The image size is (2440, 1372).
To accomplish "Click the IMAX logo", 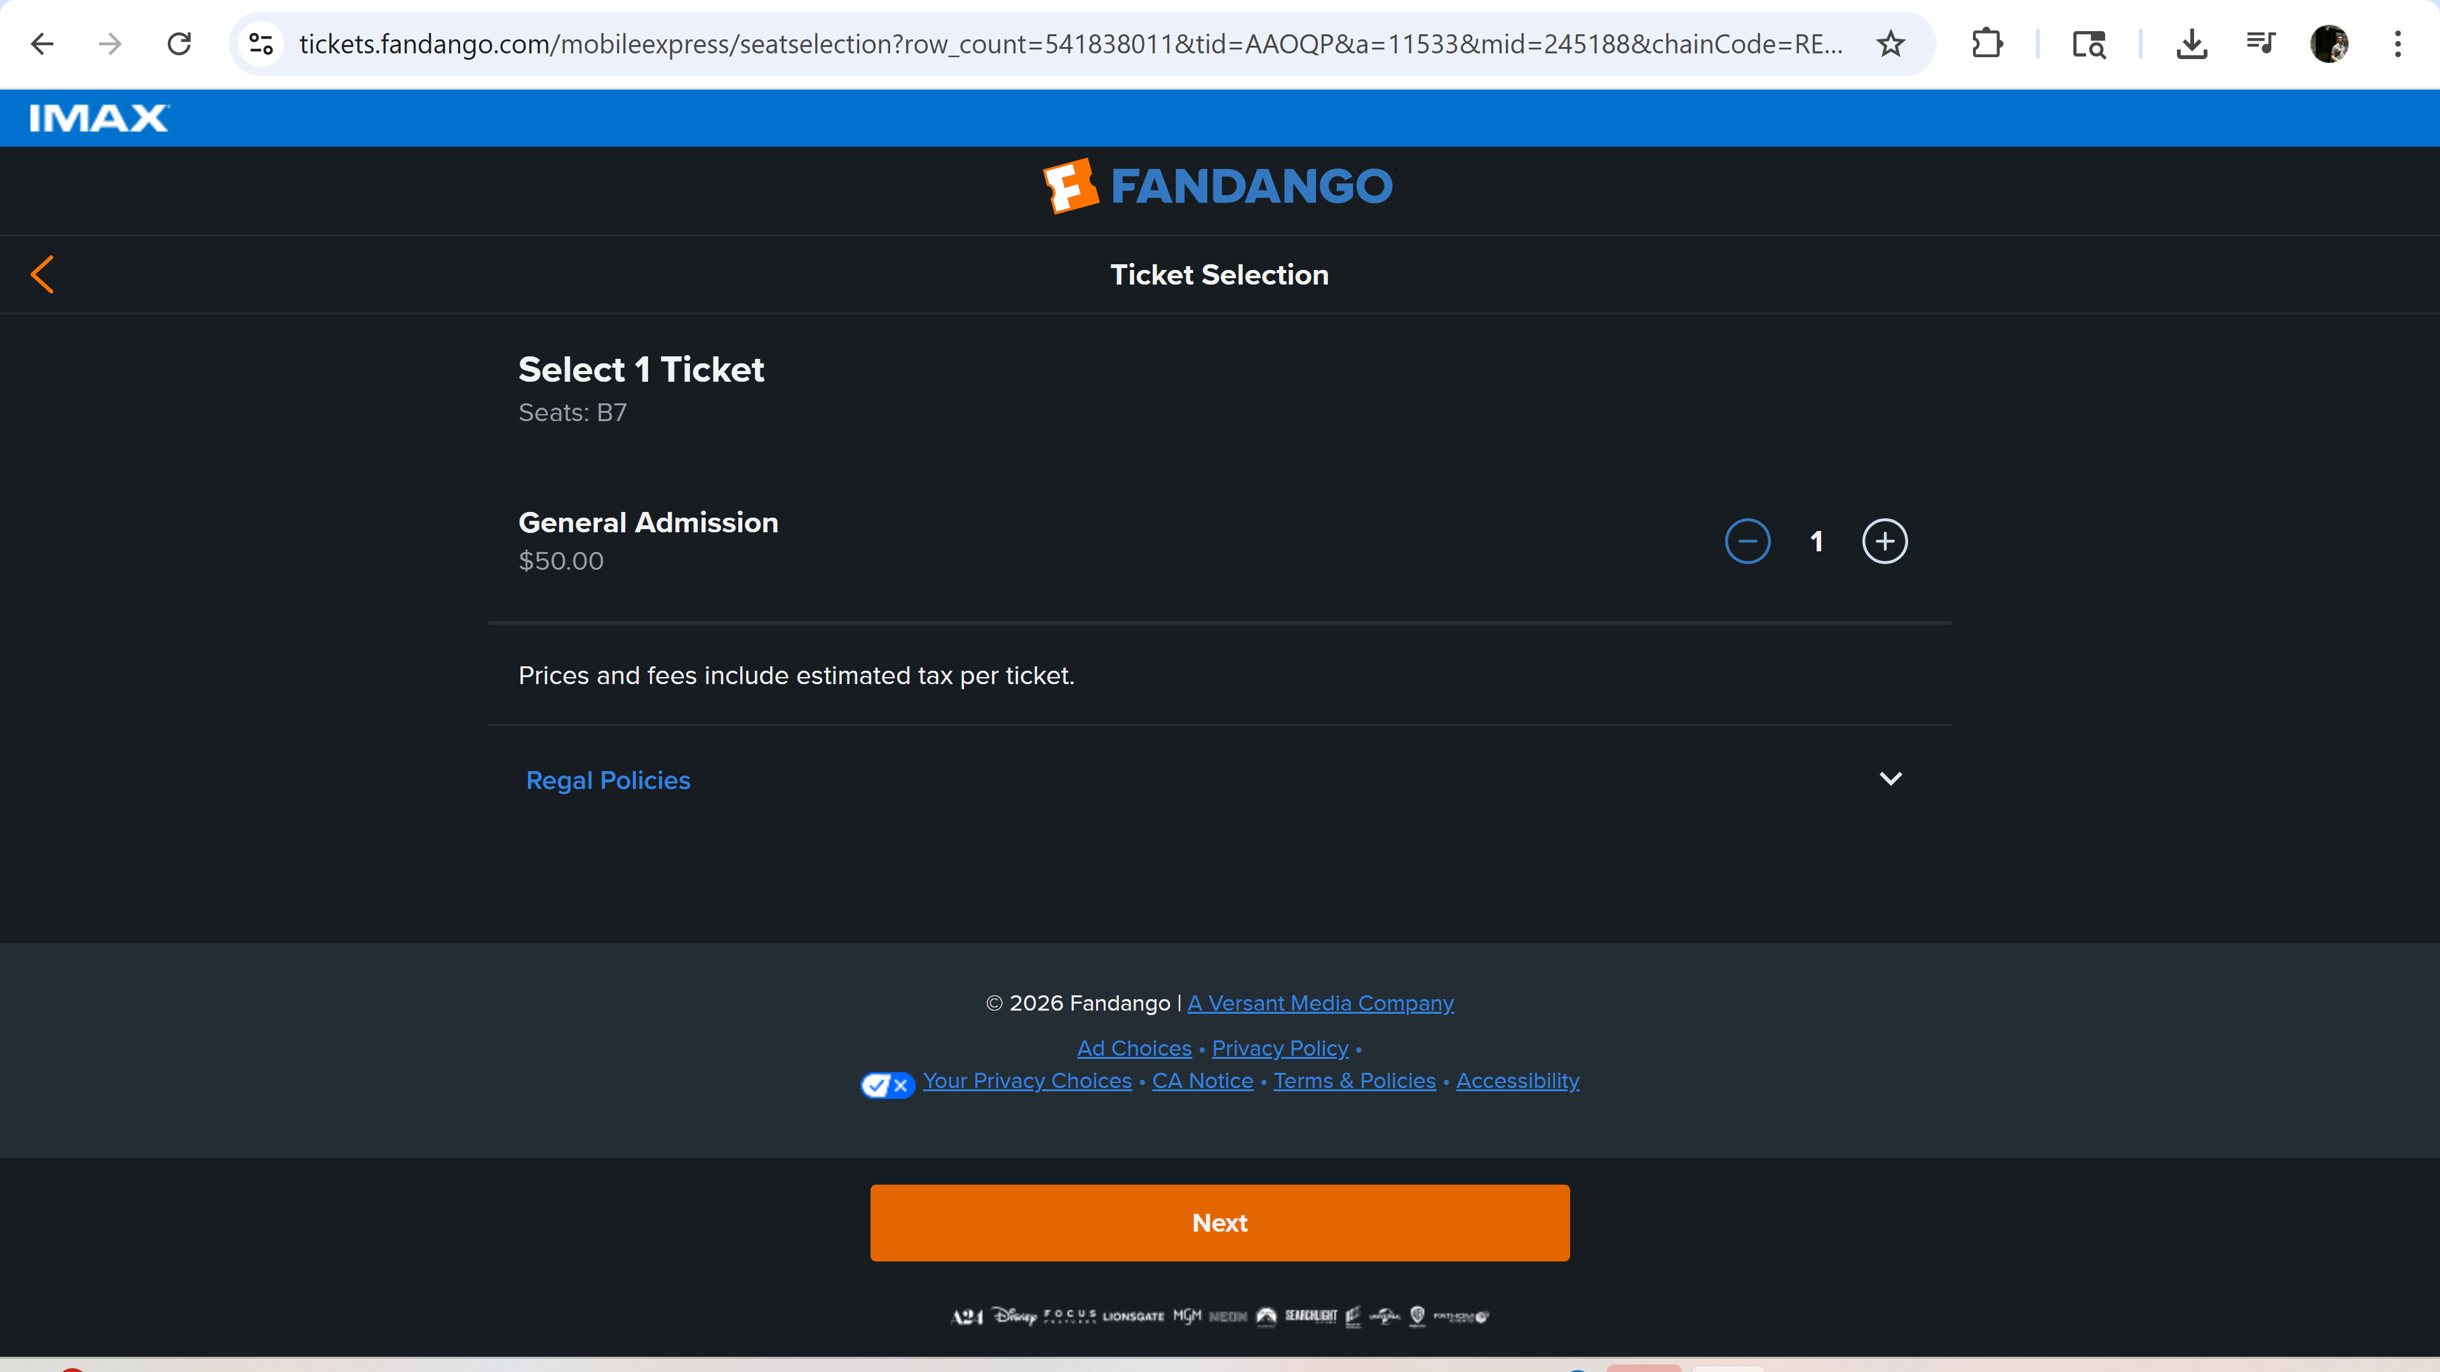I will 98,118.
